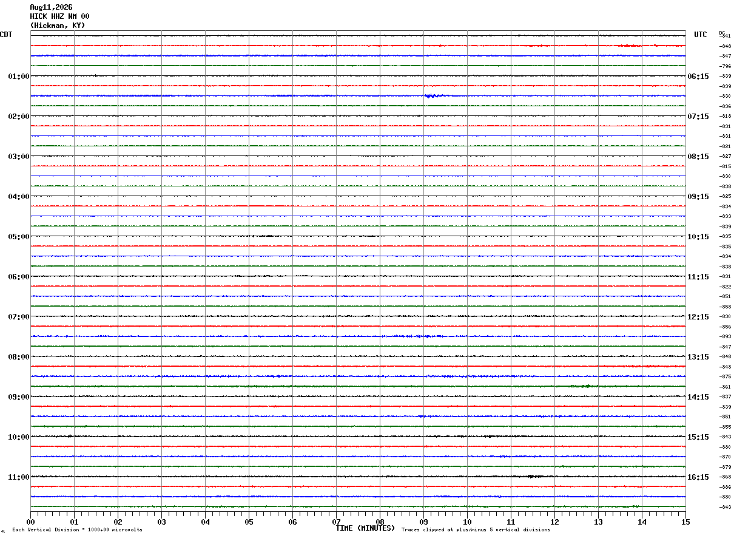The height and width of the screenshot is (538, 734).
Task: Select the 05:00 CDT time label
Action: (x=18, y=237)
